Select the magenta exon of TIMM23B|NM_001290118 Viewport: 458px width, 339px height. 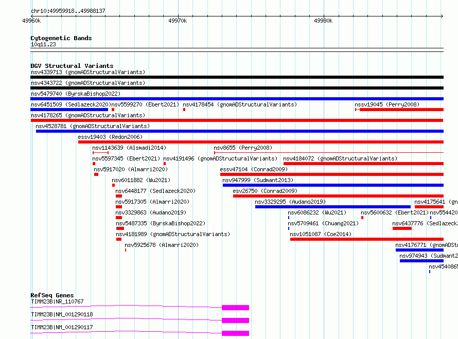(x=235, y=320)
